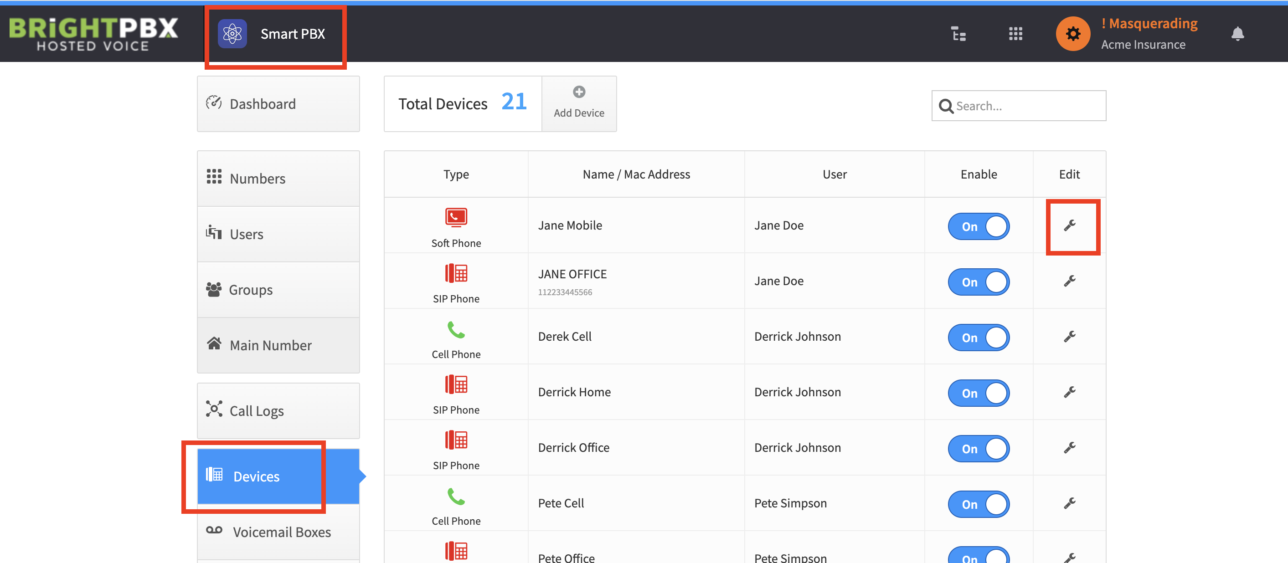
Task: Click SIP Phone icon for JANE OFFICE
Action: (x=456, y=273)
